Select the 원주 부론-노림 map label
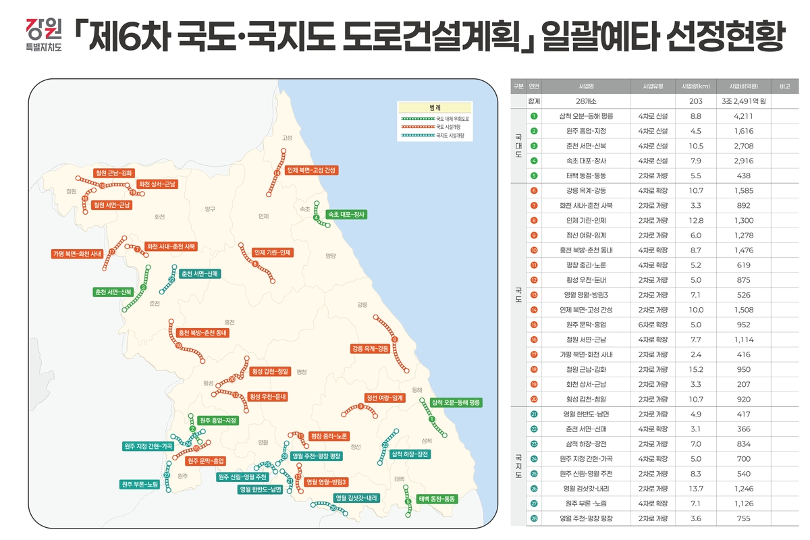The image size is (810, 540). [139, 485]
